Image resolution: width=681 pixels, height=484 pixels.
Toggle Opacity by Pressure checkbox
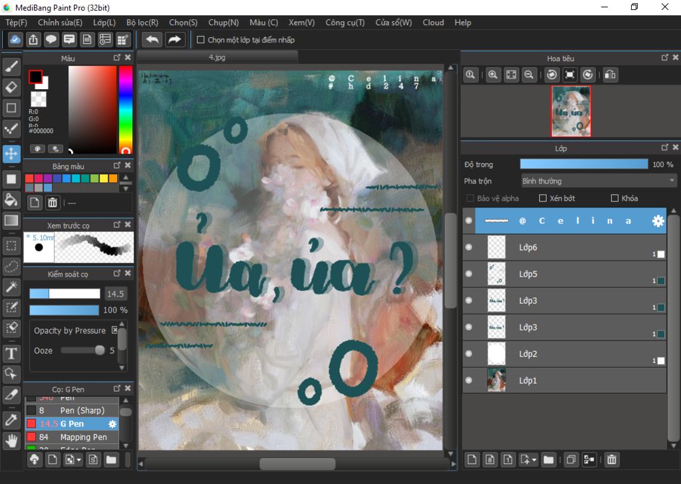pos(114,330)
